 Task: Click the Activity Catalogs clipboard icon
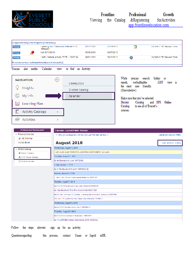click(17, 112)
